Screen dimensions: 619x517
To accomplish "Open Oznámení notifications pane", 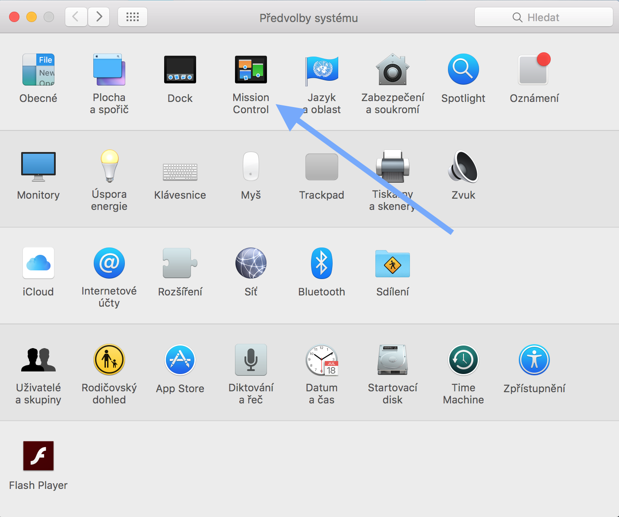I will tap(534, 70).
